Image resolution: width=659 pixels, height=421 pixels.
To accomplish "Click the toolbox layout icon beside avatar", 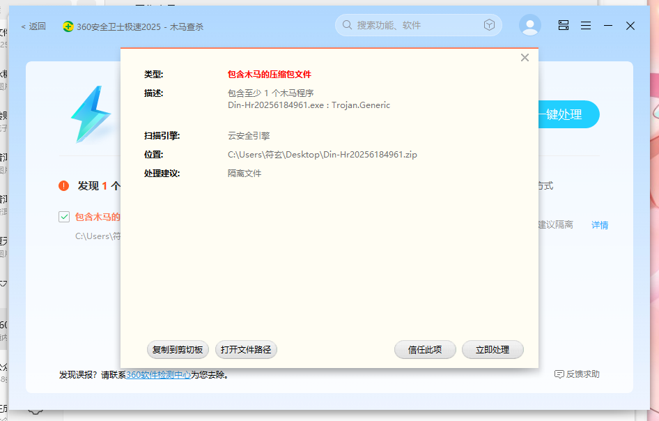I will [564, 25].
